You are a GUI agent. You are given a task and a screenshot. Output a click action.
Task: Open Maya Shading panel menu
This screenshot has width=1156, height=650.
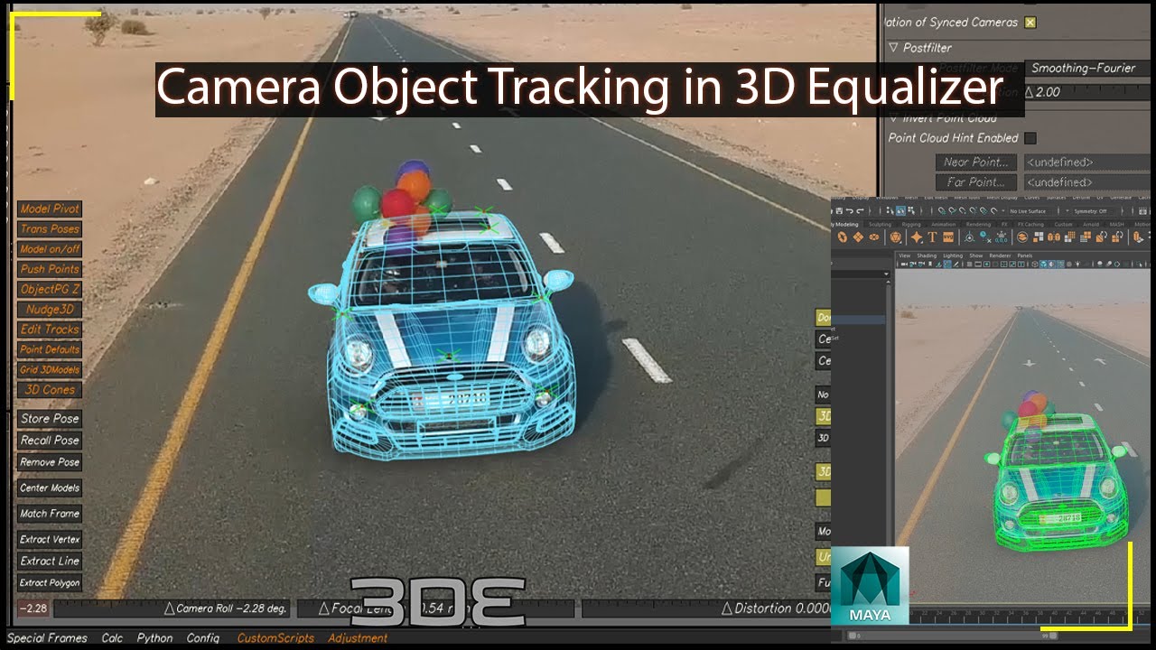tap(927, 255)
